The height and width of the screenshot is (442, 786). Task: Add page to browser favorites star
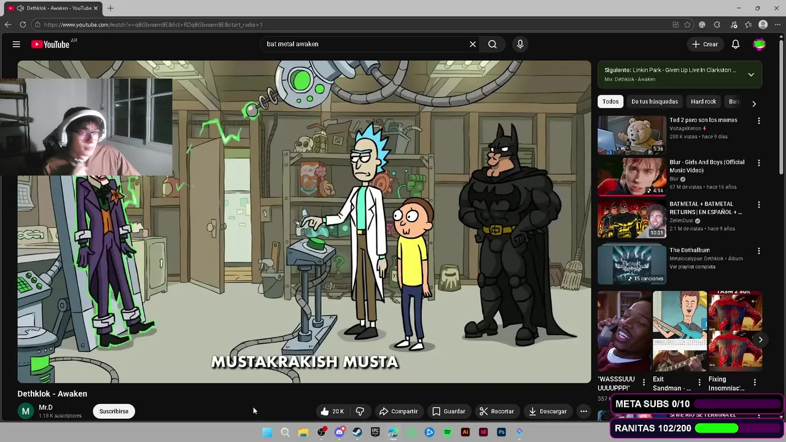tap(688, 25)
